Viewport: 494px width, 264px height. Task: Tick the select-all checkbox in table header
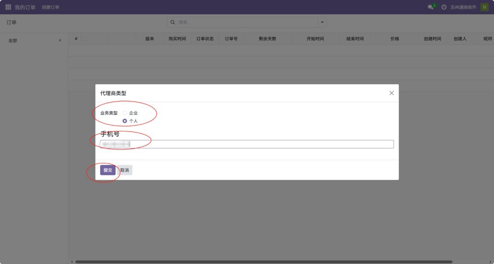(84, 39)
